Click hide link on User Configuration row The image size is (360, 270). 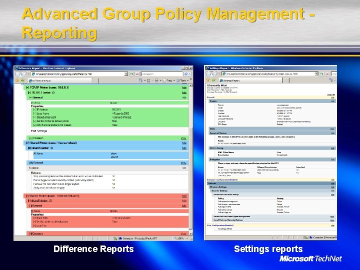click(332, 225)
